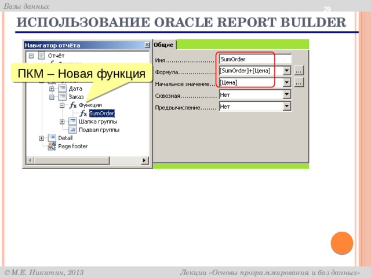Select the SumOrder function in the tree
The height and width of the screenshot is (278, 371).
tap(102, 114)
